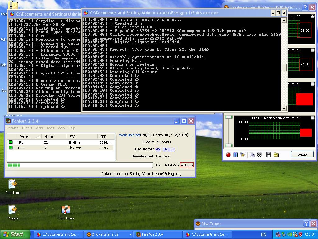Click the scroll up arrow in Fah6 console
318x239 pixels.
click(x=284, y=20)
